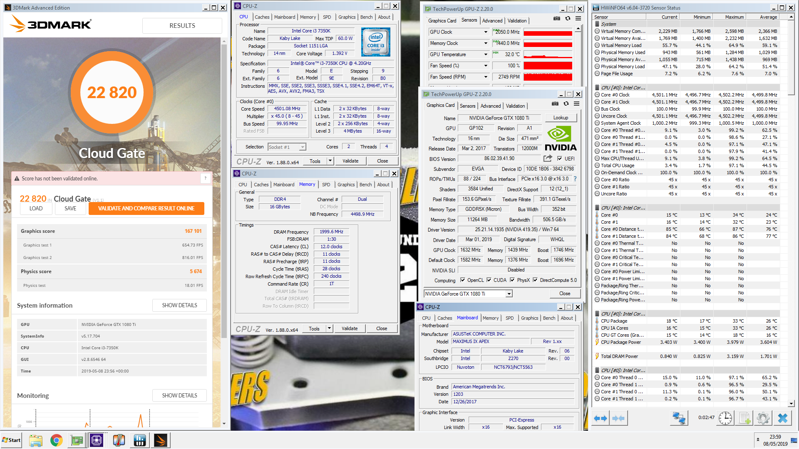Show details for Monitoring
This screenshot has width=799, height=449.
(179, 395)
